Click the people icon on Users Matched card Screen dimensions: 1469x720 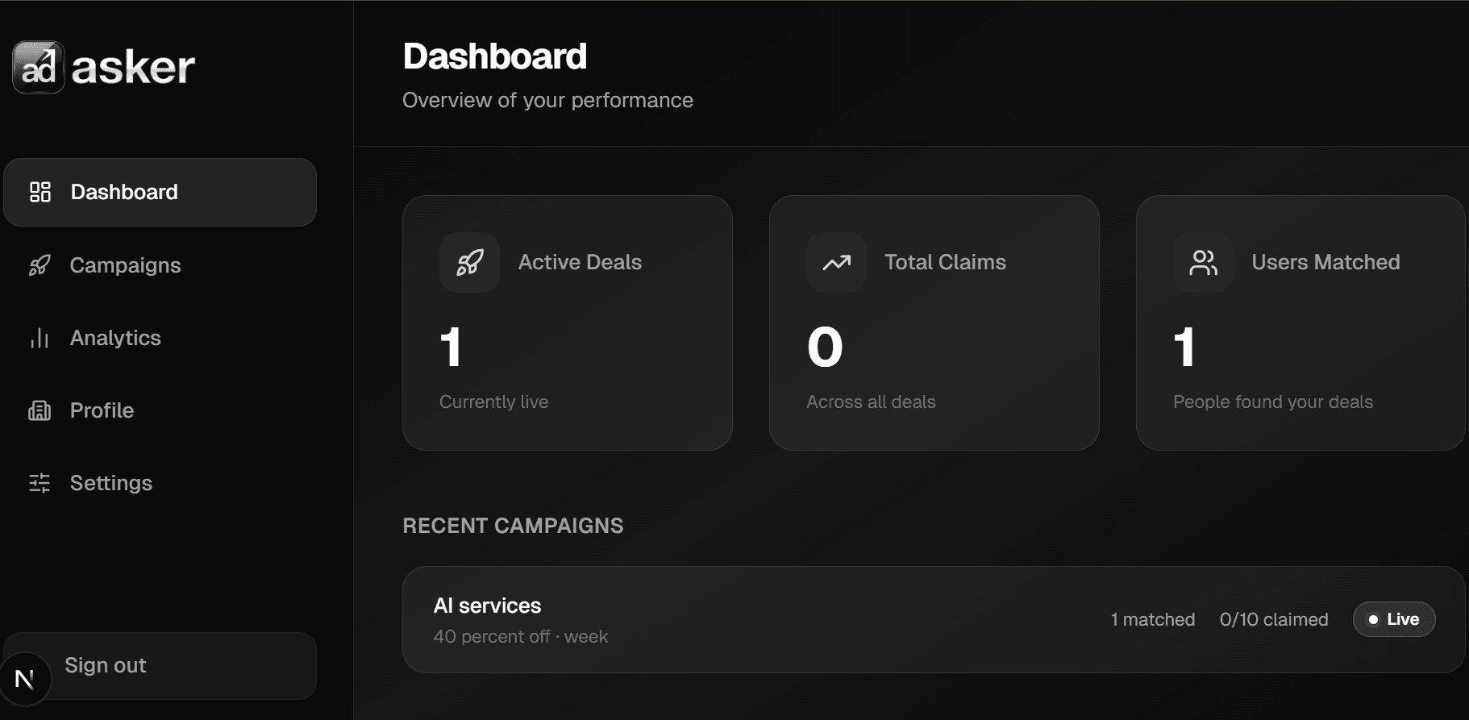pos(1203,262)
